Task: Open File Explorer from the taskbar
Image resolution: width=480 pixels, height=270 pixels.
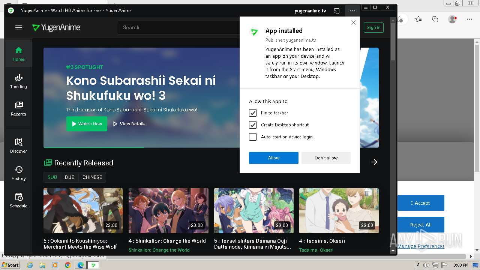Action: coord(42,265)
